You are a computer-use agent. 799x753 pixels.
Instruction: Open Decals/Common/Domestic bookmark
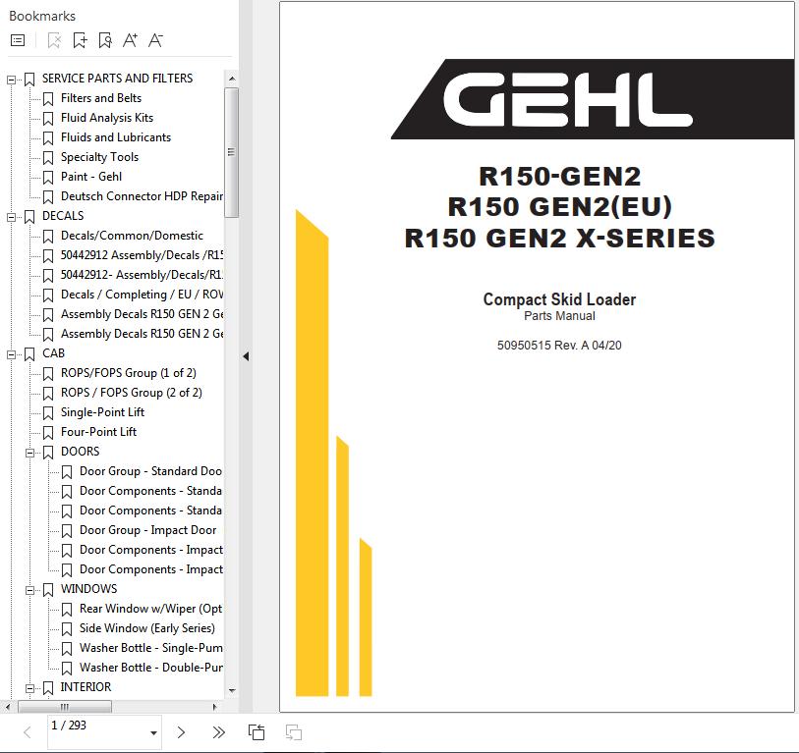[132, 236]
